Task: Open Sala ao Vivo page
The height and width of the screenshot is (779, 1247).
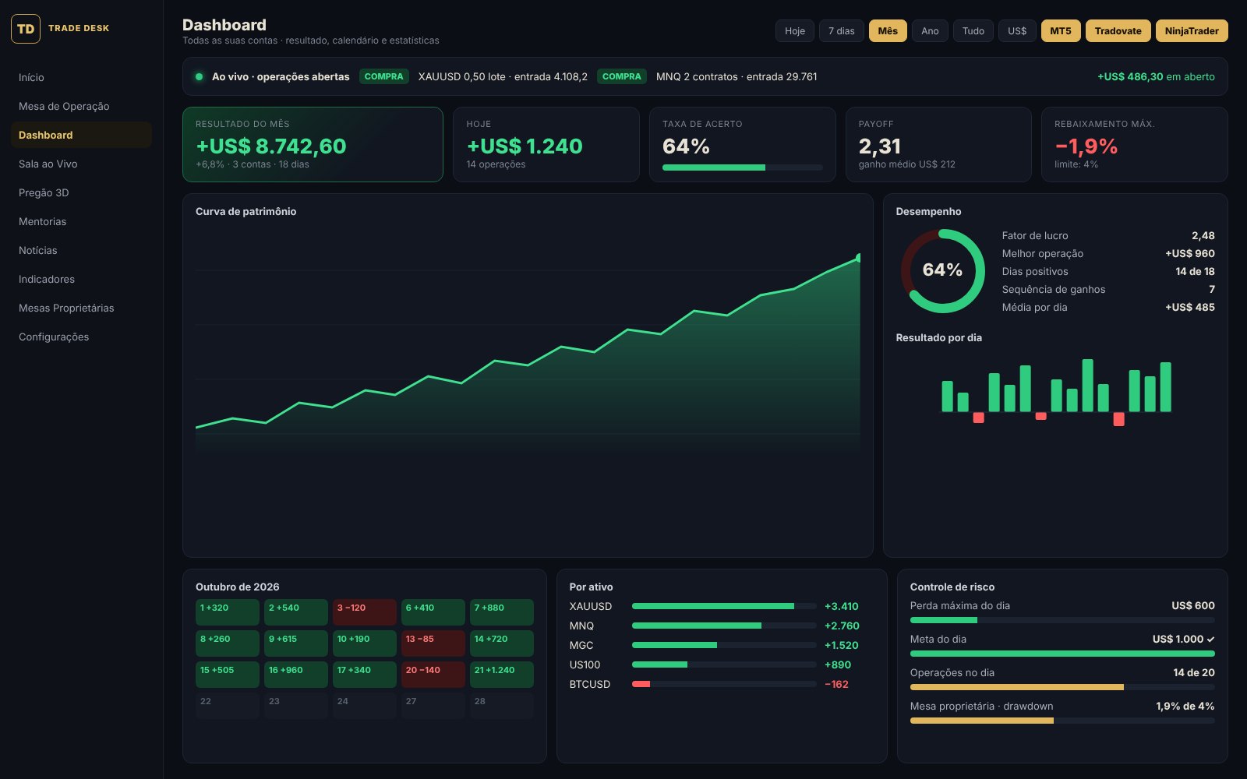Action: pos(81,164)
